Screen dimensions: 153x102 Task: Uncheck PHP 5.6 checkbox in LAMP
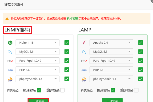141,70
